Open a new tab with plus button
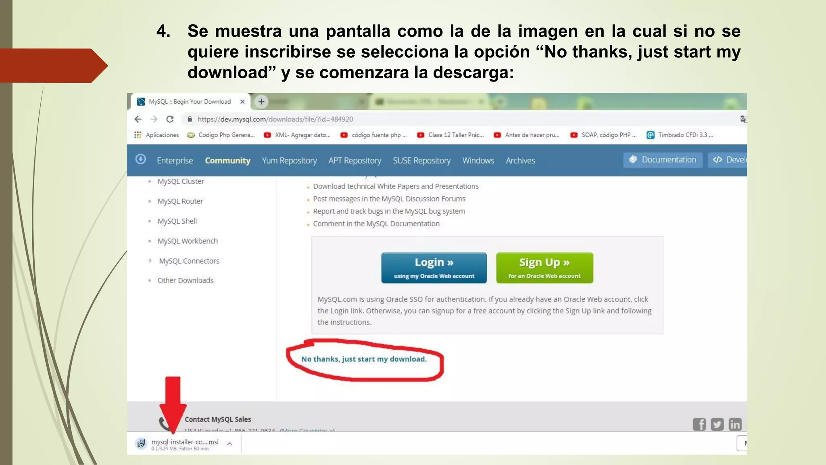Viewport: 826px width, 465px height. pyautogui.click(x=261, y=102)
